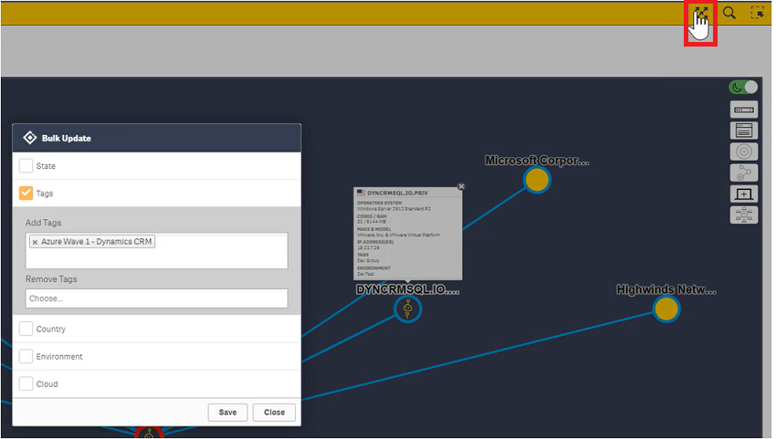The height and width of the screenshot is (439, 776).
Task: Click the application window icon
Action: pos(743,131)
